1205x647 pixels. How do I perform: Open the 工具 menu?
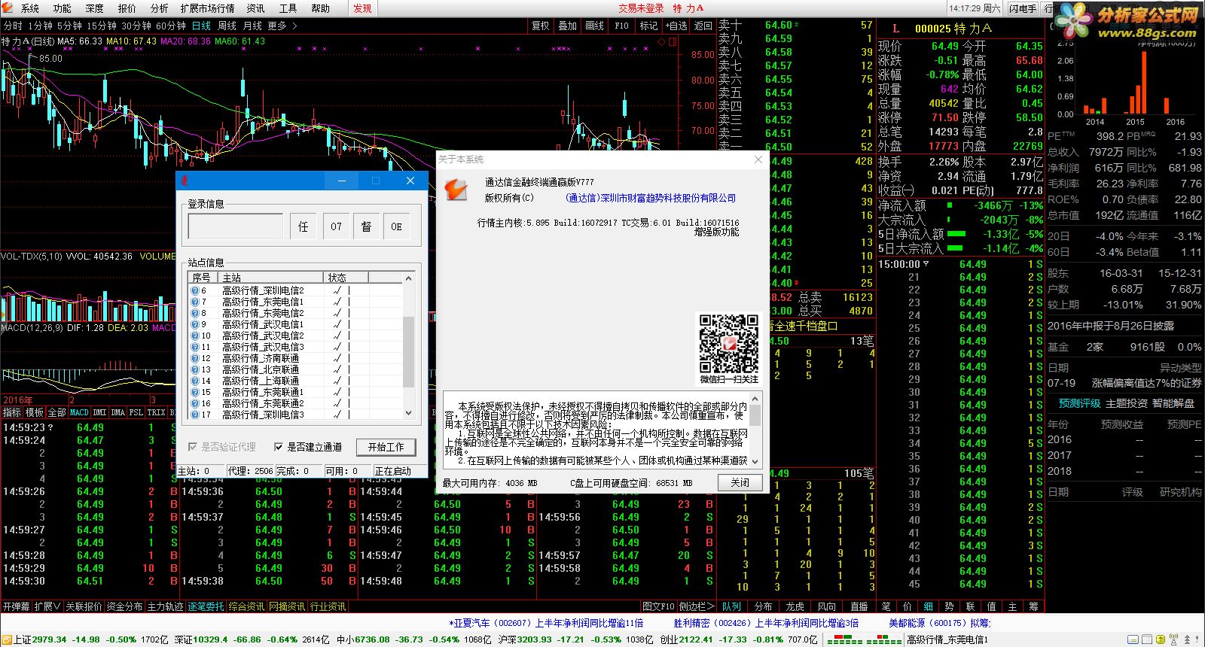pos(288,8)
